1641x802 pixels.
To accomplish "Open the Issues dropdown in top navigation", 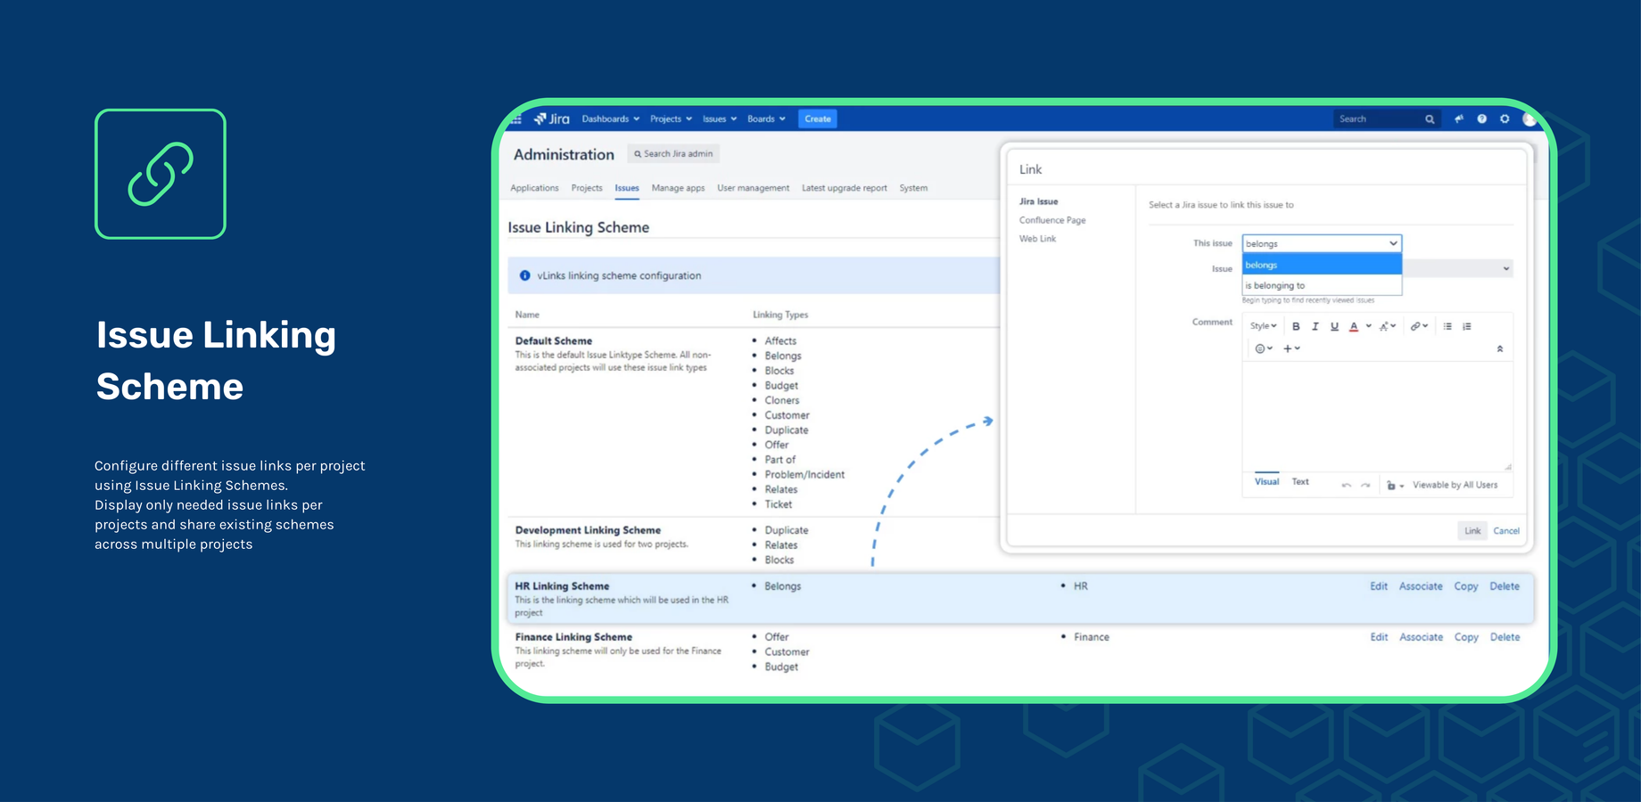I will 720,119.
